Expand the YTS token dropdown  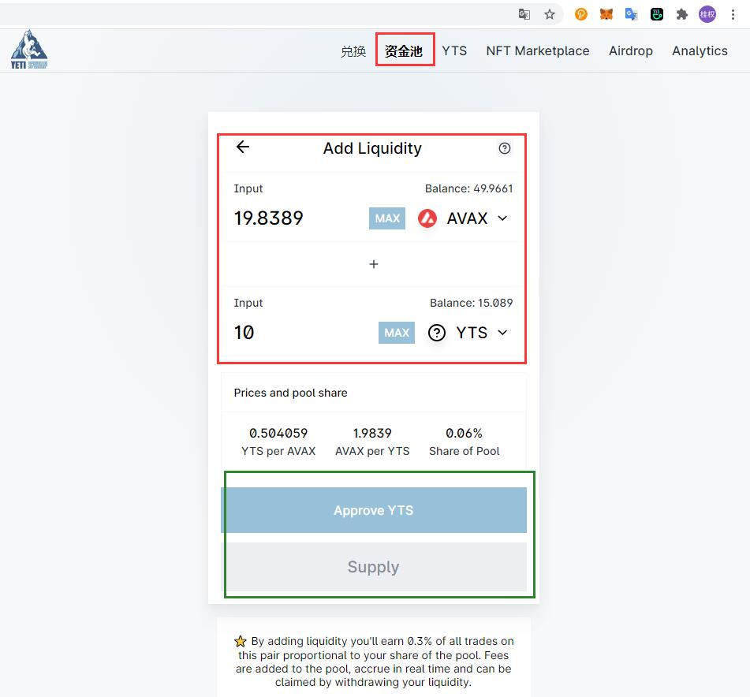pos(502,333)
